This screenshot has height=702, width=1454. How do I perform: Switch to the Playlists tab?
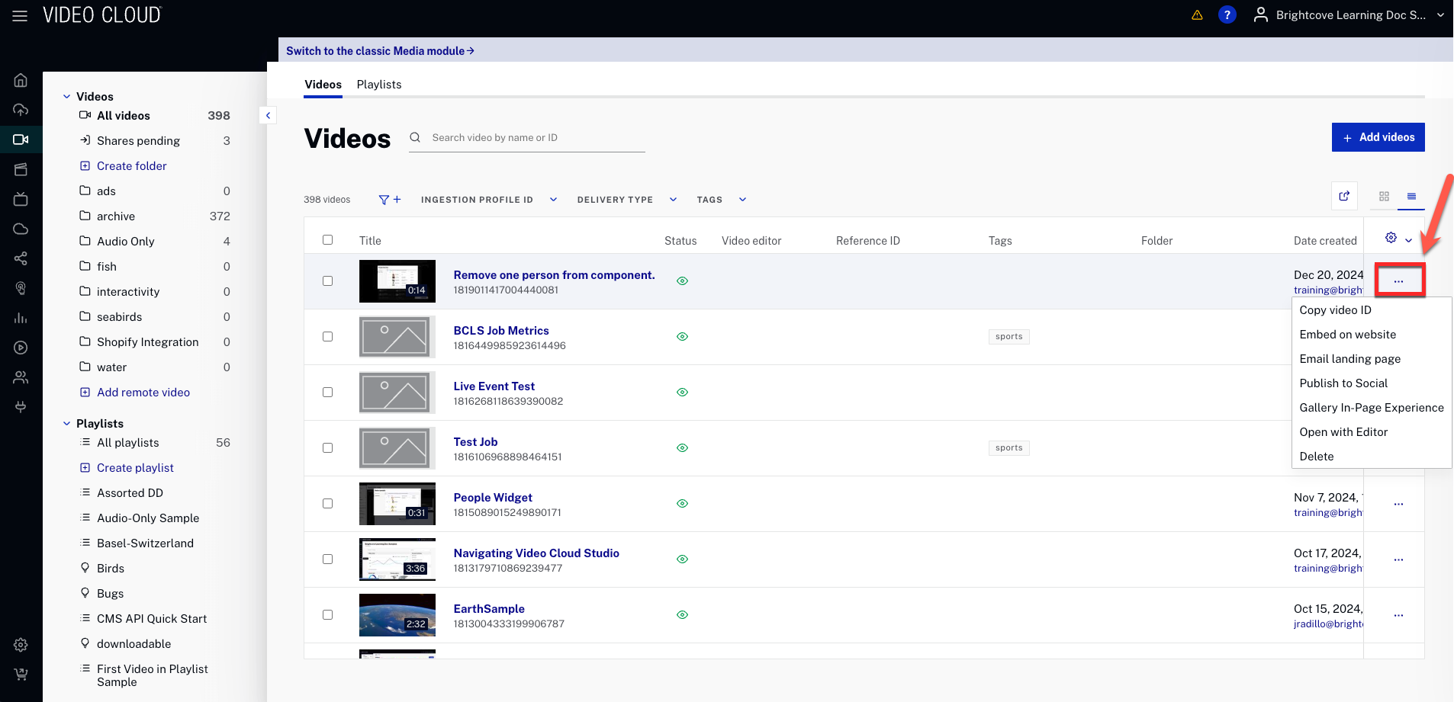point(378,85)
